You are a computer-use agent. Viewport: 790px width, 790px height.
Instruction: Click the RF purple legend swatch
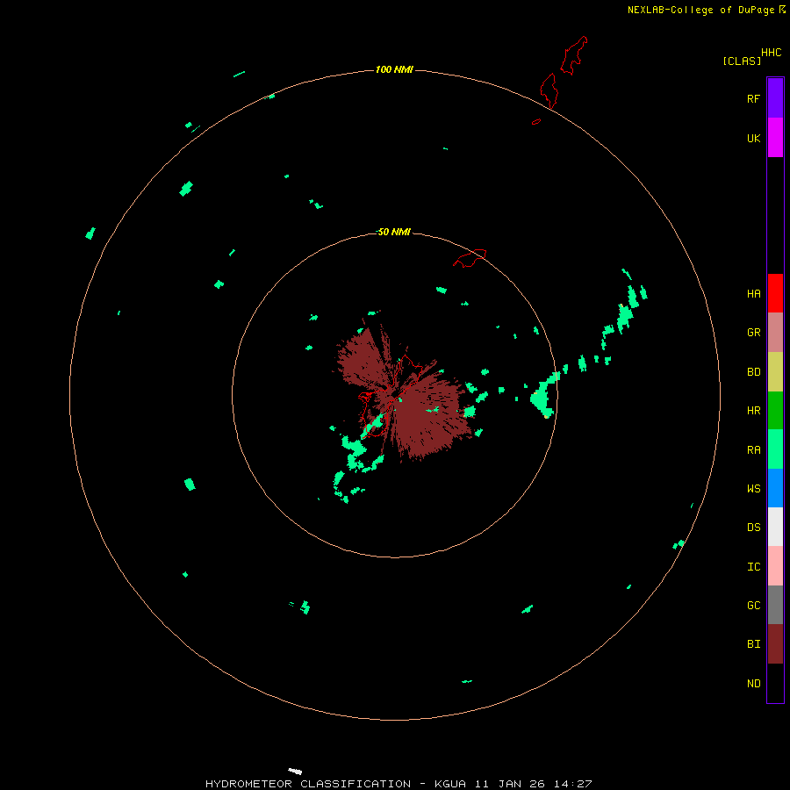775,98
